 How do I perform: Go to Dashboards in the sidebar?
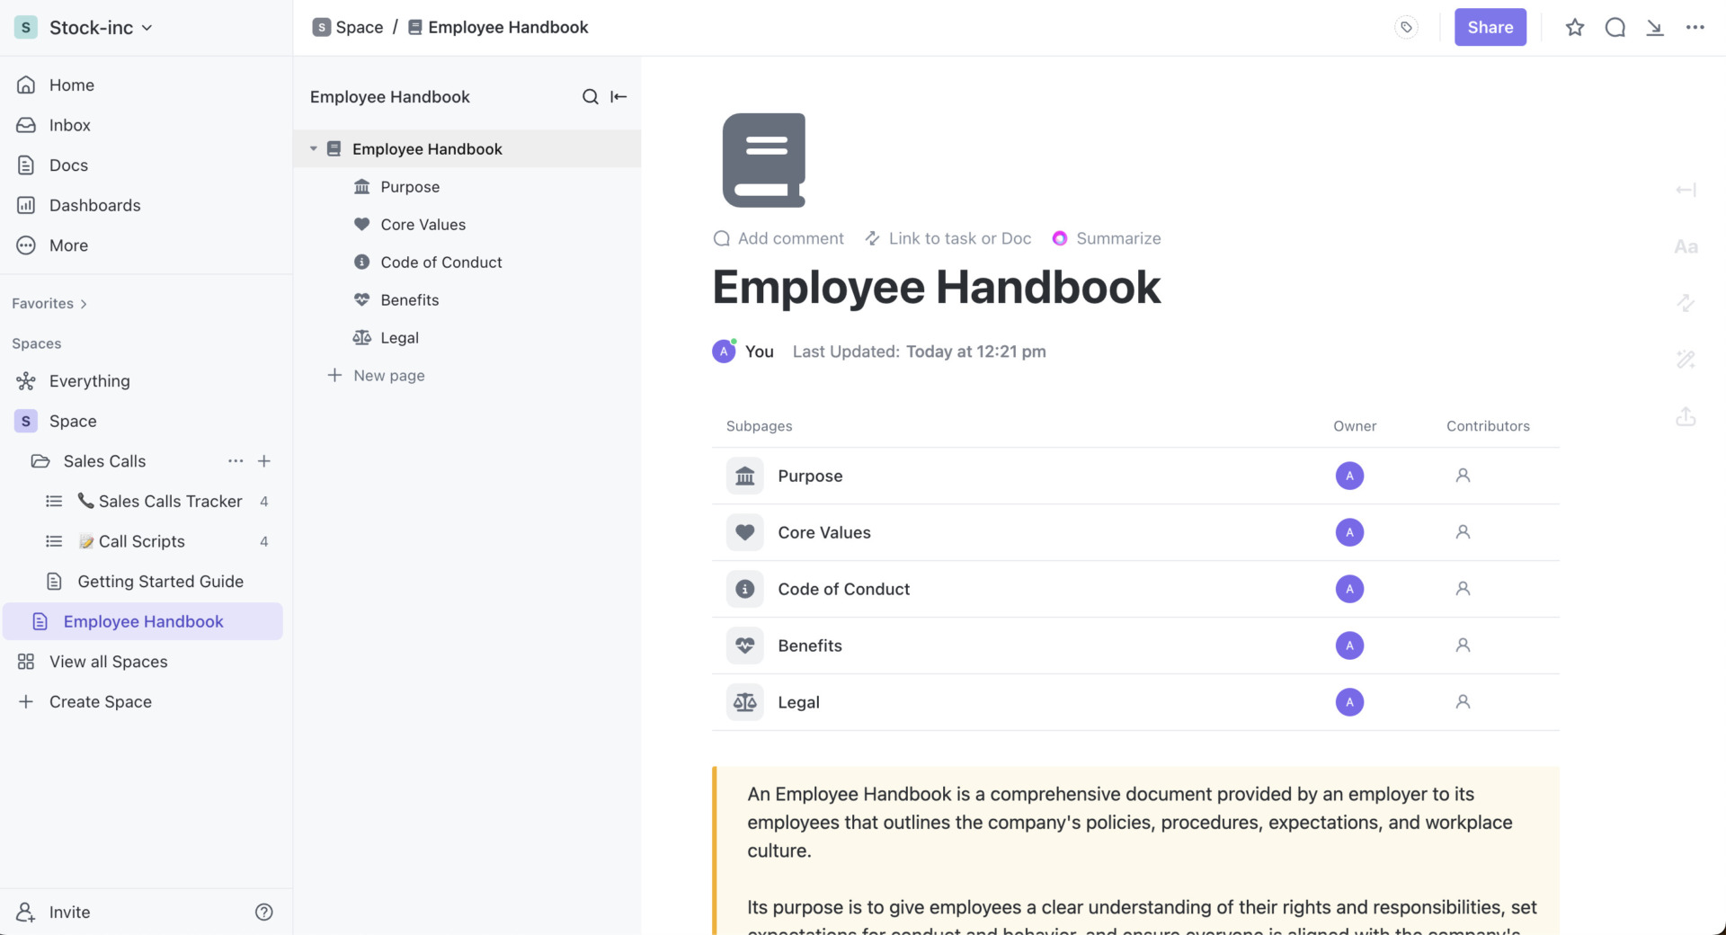(94, 206)
